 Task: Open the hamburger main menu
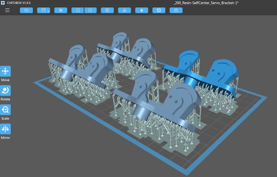(x=7, y=10)
